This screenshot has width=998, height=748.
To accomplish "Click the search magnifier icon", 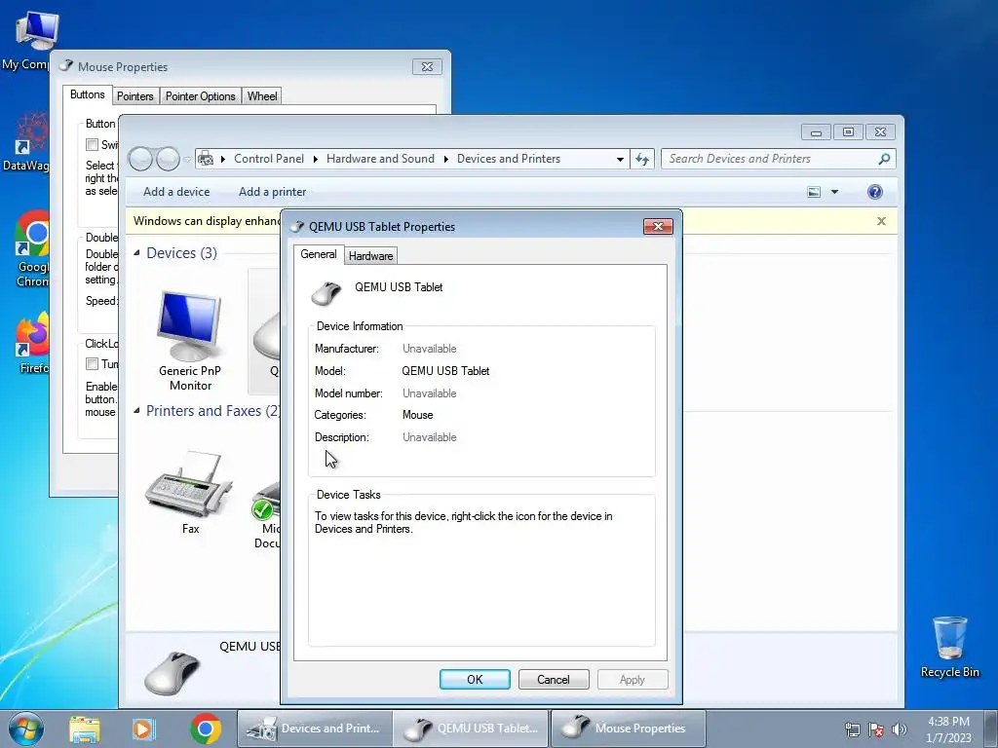I will pyautogui.click(x=884, y=159).
